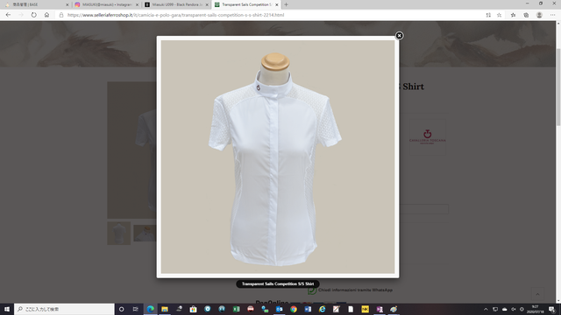Click the address bar URL
The image size is (561, 315).
pos(175,15)
